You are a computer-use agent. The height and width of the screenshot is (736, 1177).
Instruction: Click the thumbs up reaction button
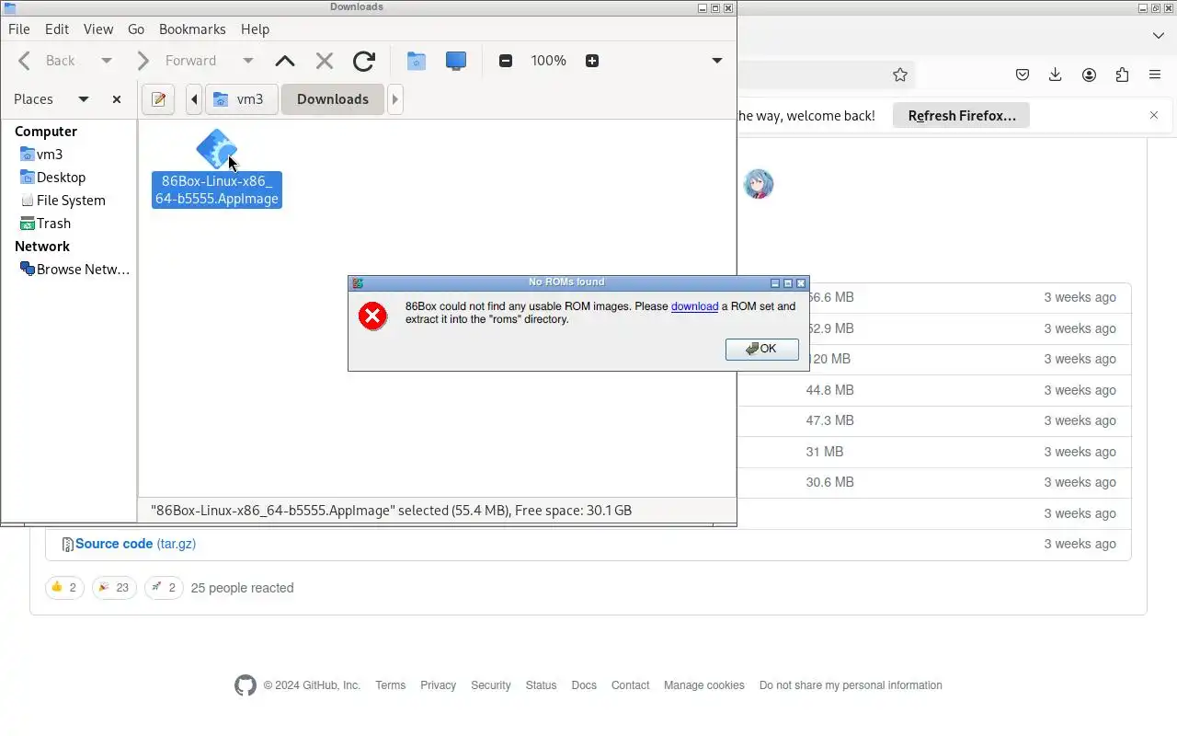coord(64,588)
